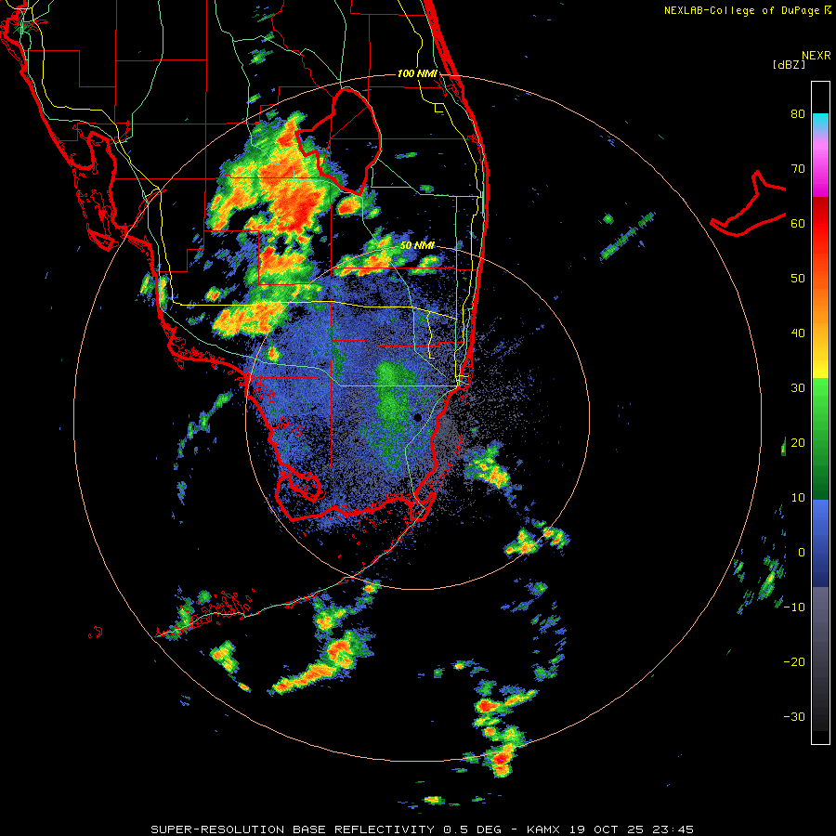Click the 100 NMI range ring label

pyautogui.click(x=417, y=73)
